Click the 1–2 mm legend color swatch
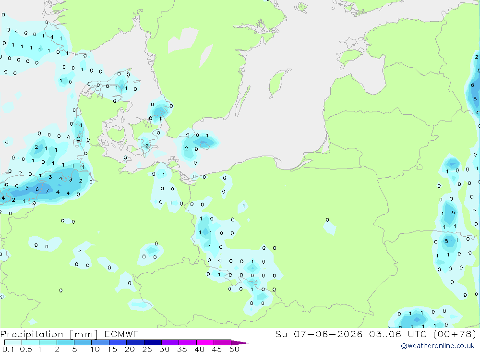The image size is (480, 352). [48, 342]
